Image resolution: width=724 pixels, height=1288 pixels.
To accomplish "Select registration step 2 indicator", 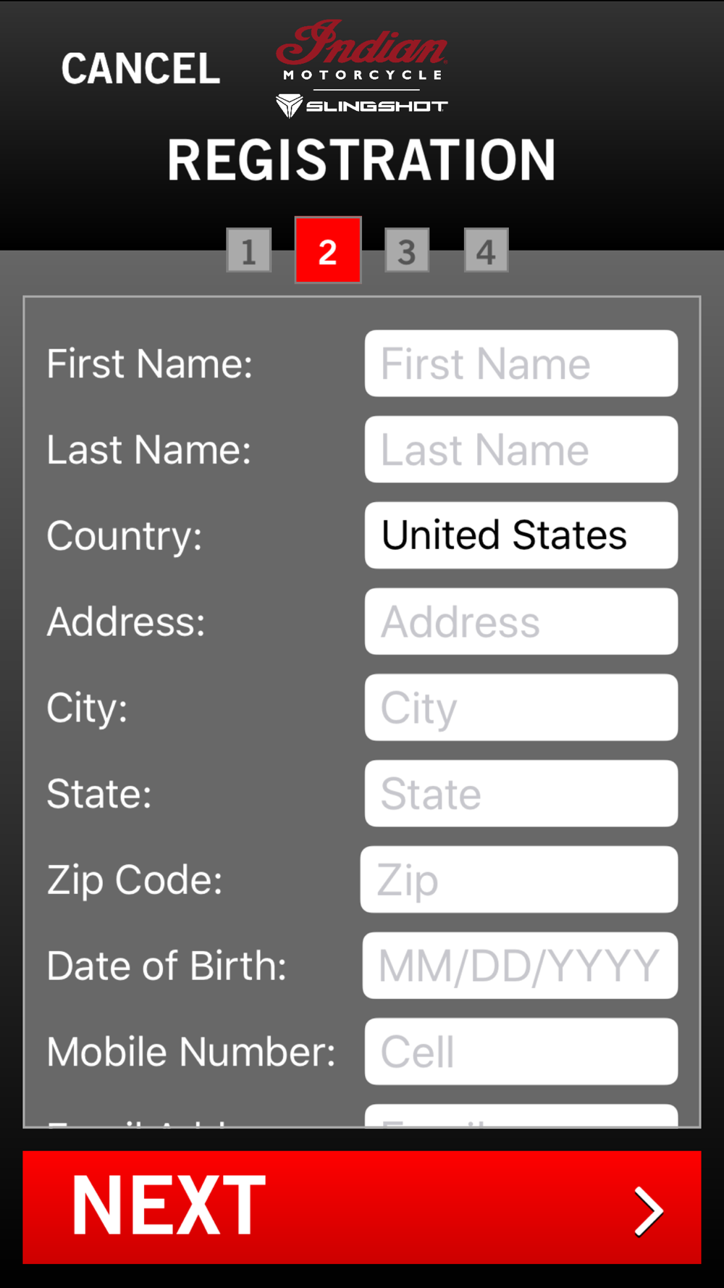I will [x=327, y=250].
